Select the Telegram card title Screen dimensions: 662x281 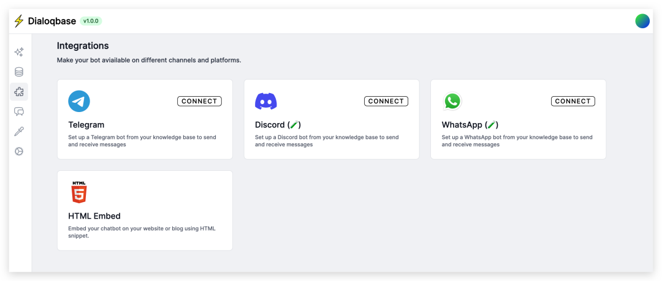pos(86,125)
